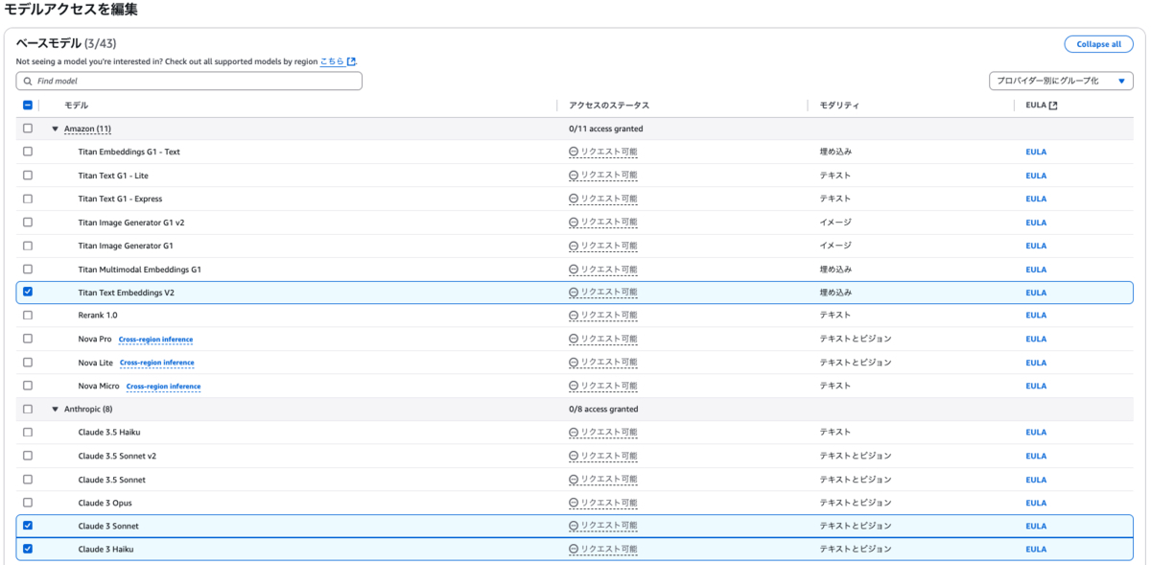Check the Titan Text G1 - Express checkbox
Image resolution: width=1151 pixels, height=565 pixels.
(x=27, y=199)
